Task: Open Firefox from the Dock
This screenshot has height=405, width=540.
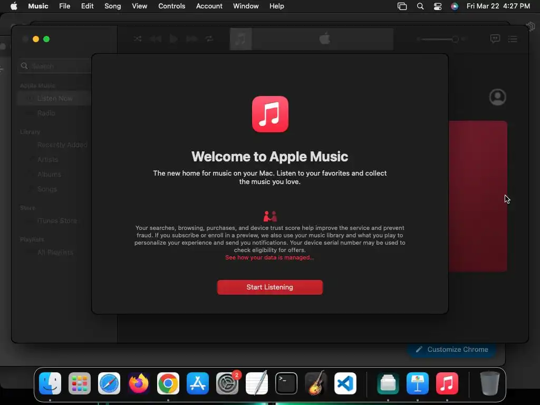Action: [x=139, y=383]
